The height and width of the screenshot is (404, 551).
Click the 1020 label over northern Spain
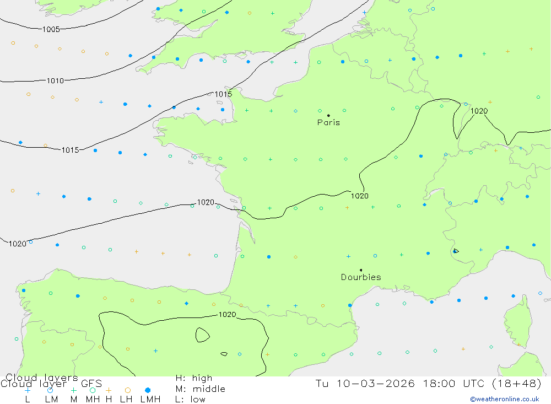tap(227, 314)
